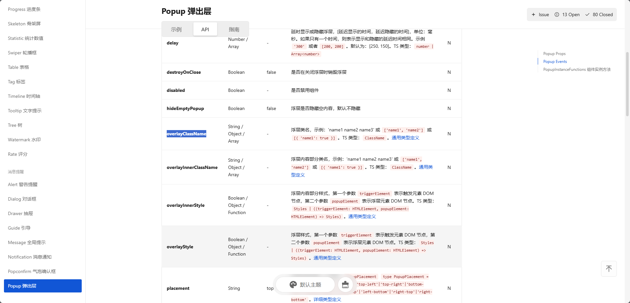Open Drawer 抽屉 page
Viewport: 630px width, 303px height.
(x=43, y=213)
